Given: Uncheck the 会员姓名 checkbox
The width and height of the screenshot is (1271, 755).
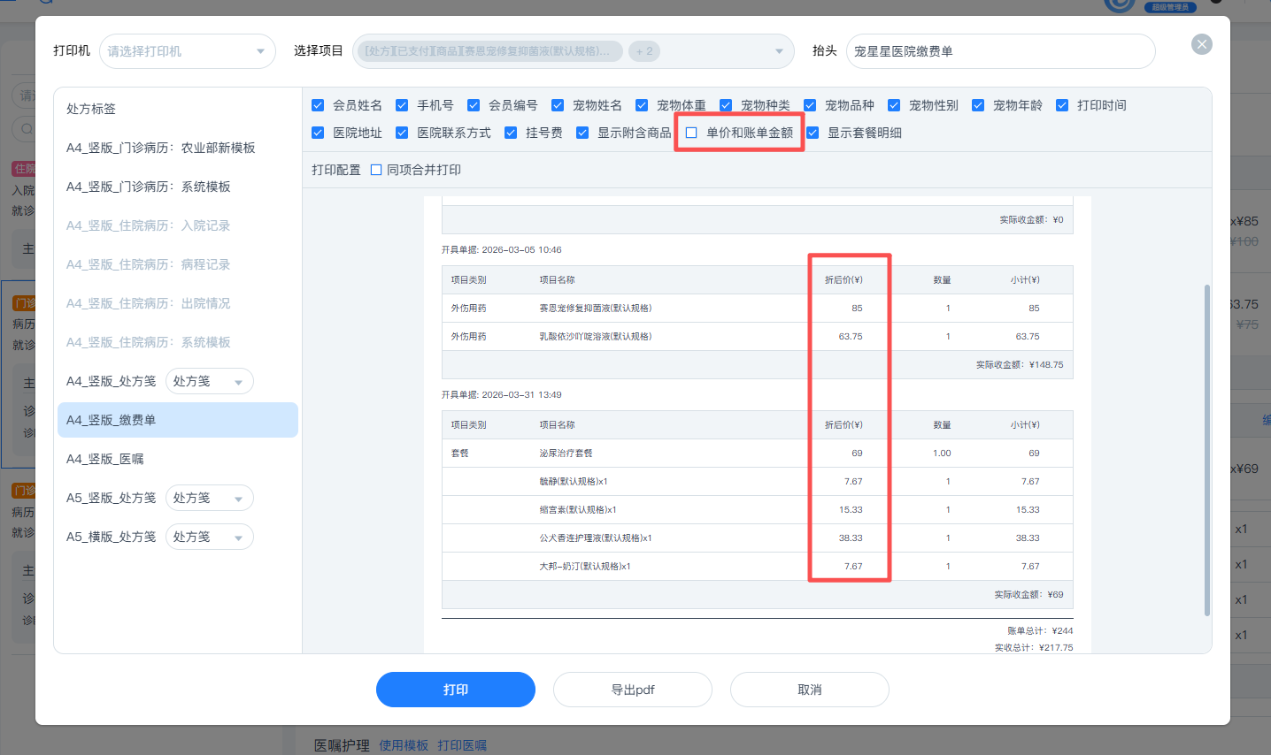Looking at the screenshot, I should [318, 105].
